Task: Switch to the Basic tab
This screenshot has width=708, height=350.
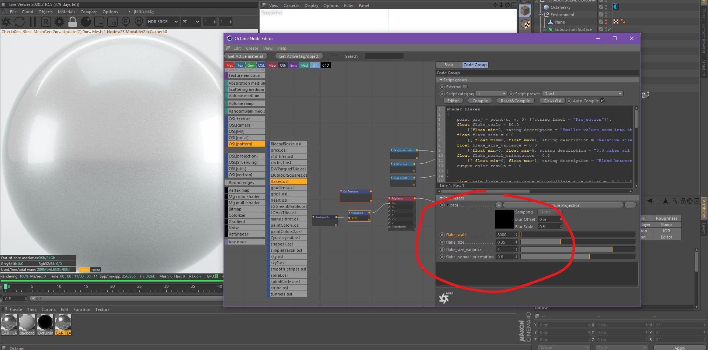Action: point(449,65)
